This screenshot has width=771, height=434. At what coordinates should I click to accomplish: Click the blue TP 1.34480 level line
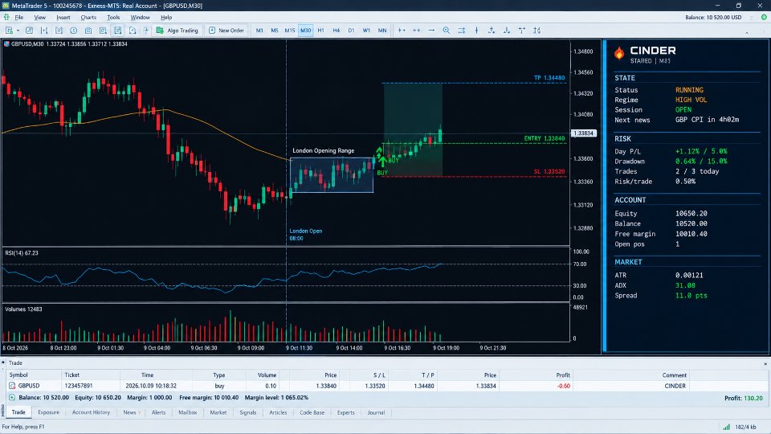tap(475, 83)
